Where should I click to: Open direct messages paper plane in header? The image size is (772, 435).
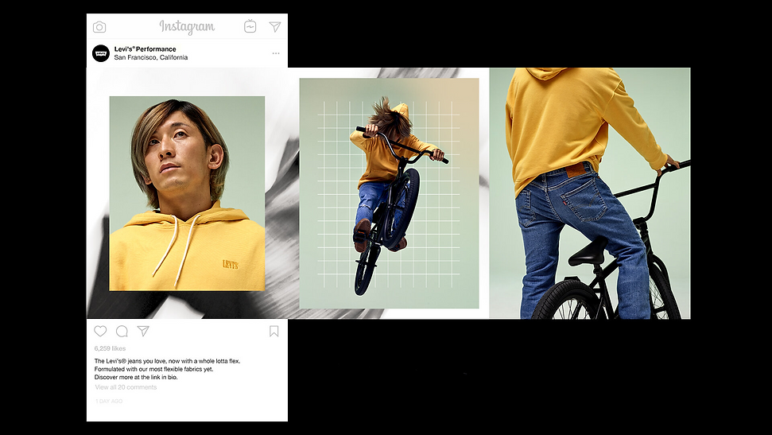tap(275, 26)
